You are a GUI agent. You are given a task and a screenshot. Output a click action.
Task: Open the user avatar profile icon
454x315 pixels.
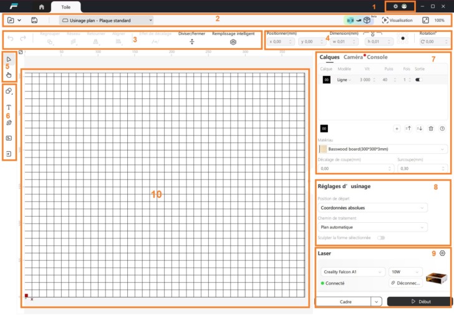[x=404, y=6]
